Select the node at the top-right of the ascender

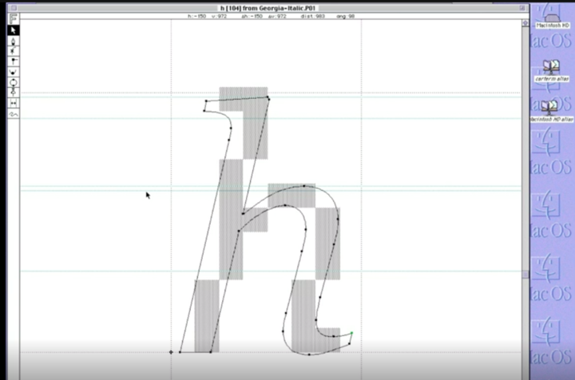coord(268,98)
